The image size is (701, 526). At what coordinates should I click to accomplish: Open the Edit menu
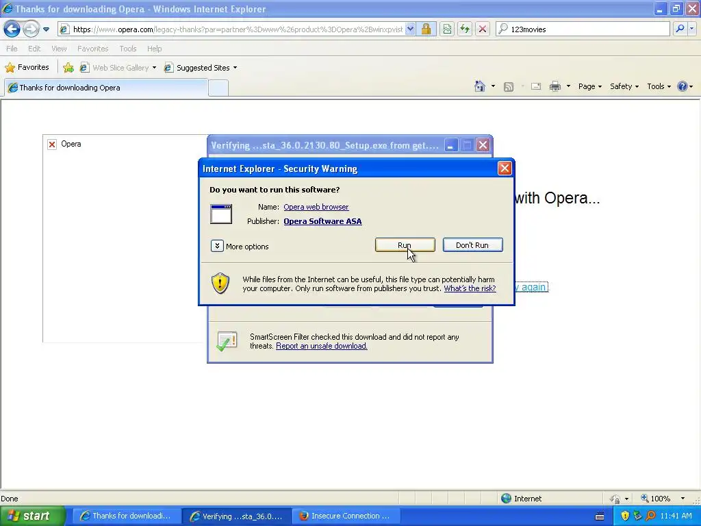click(x=34, y=49)
